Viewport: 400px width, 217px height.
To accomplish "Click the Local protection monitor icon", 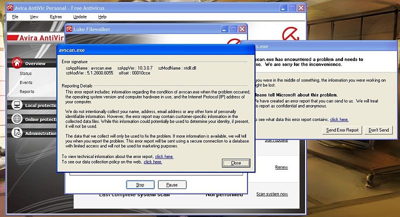I will point(17,105).
